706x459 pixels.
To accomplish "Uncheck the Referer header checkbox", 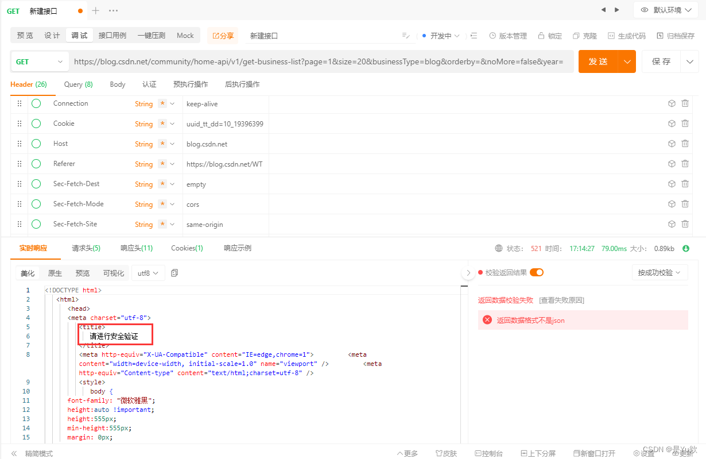I will click(x=36, y=164).
